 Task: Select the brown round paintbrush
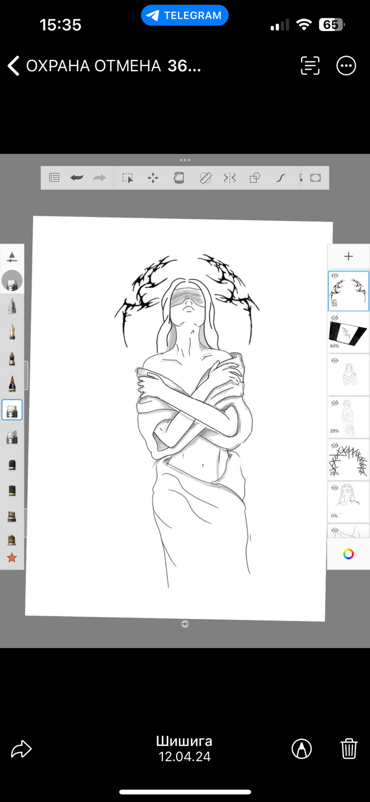[x=12, y=358]
